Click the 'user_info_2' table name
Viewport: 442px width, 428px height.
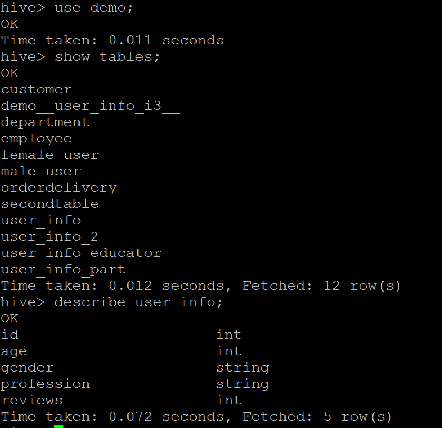pos(50,237)
